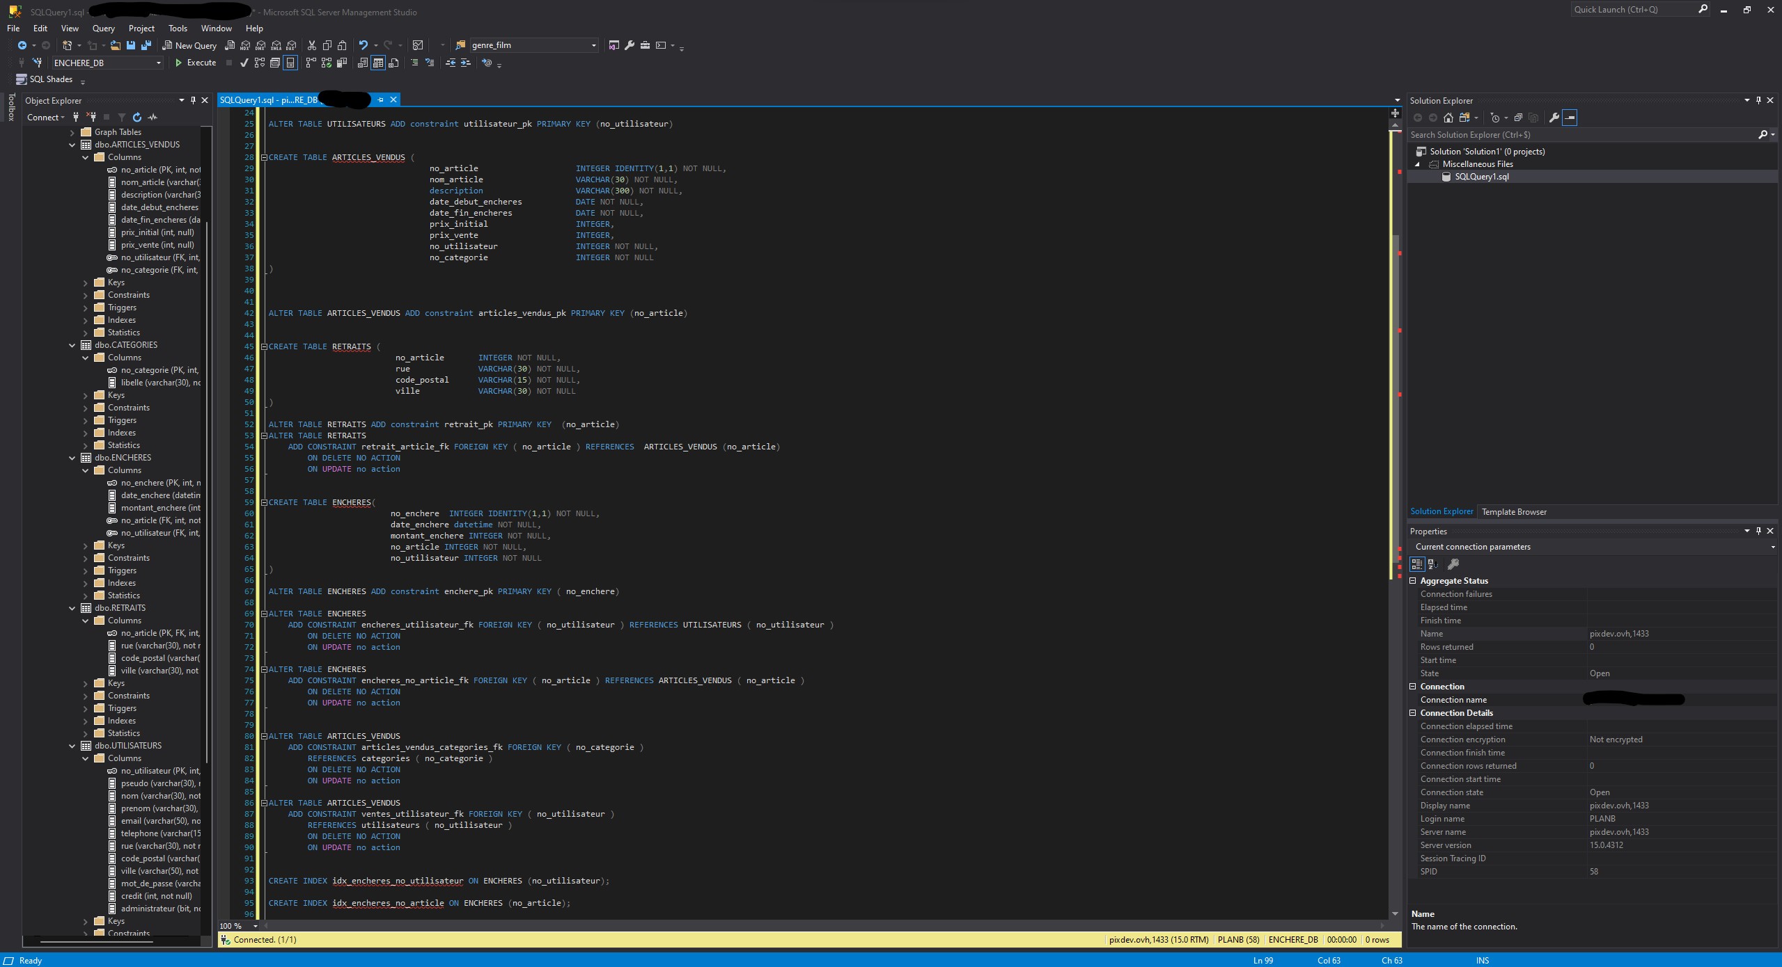Open the ENCHERE_DB database dropdown
Screen dimensions: 1782x967
158,63
